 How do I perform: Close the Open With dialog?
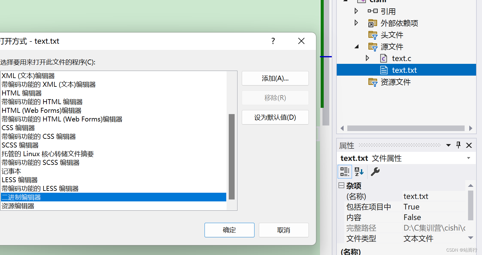tap(301, 41)
